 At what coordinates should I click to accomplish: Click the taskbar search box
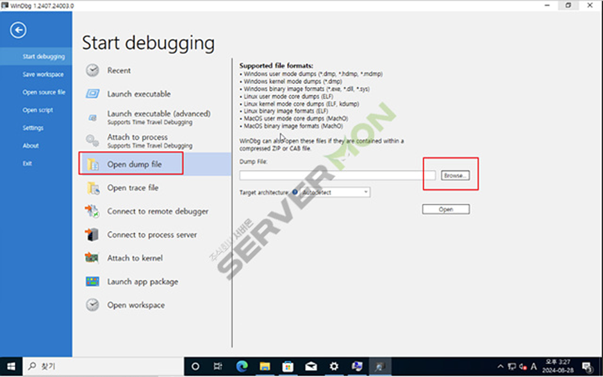point(103,367)
